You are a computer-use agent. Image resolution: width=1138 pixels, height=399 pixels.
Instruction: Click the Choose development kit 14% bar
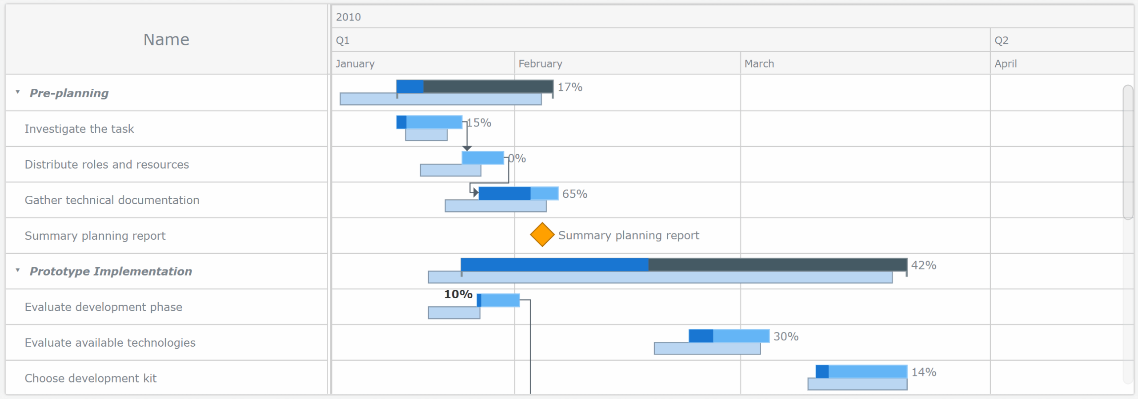[861, 371]
